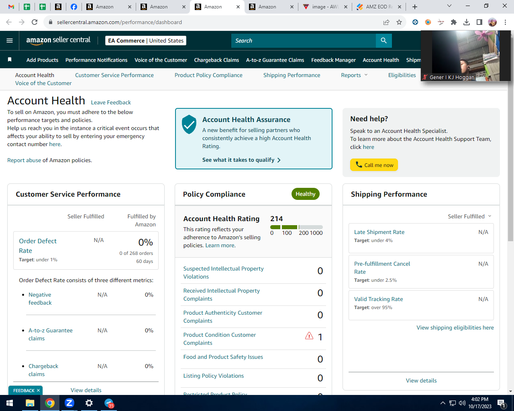Viewport: 514px width, 411px height.
Task: Open the Chrome downloads icon
Action: tap(467, 22)
